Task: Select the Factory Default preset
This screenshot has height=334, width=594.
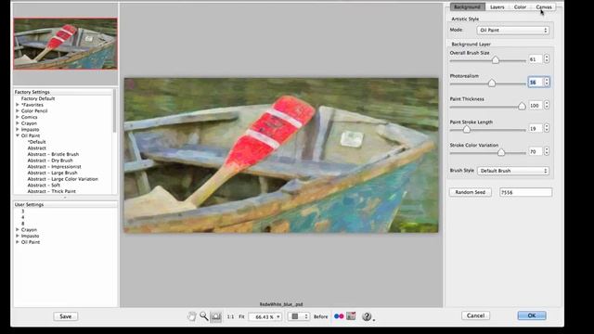Action: pyautogui.click(x=38, y=98)
